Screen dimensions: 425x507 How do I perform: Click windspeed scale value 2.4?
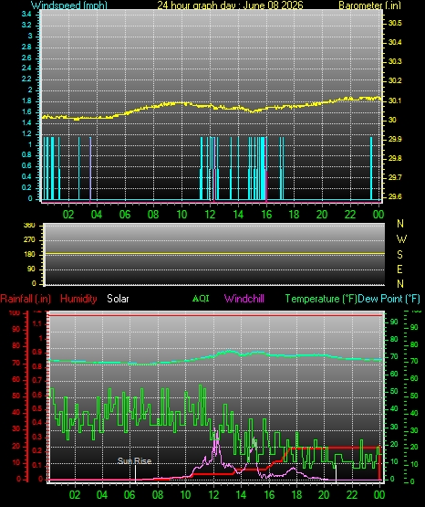[x=26, y=68]
